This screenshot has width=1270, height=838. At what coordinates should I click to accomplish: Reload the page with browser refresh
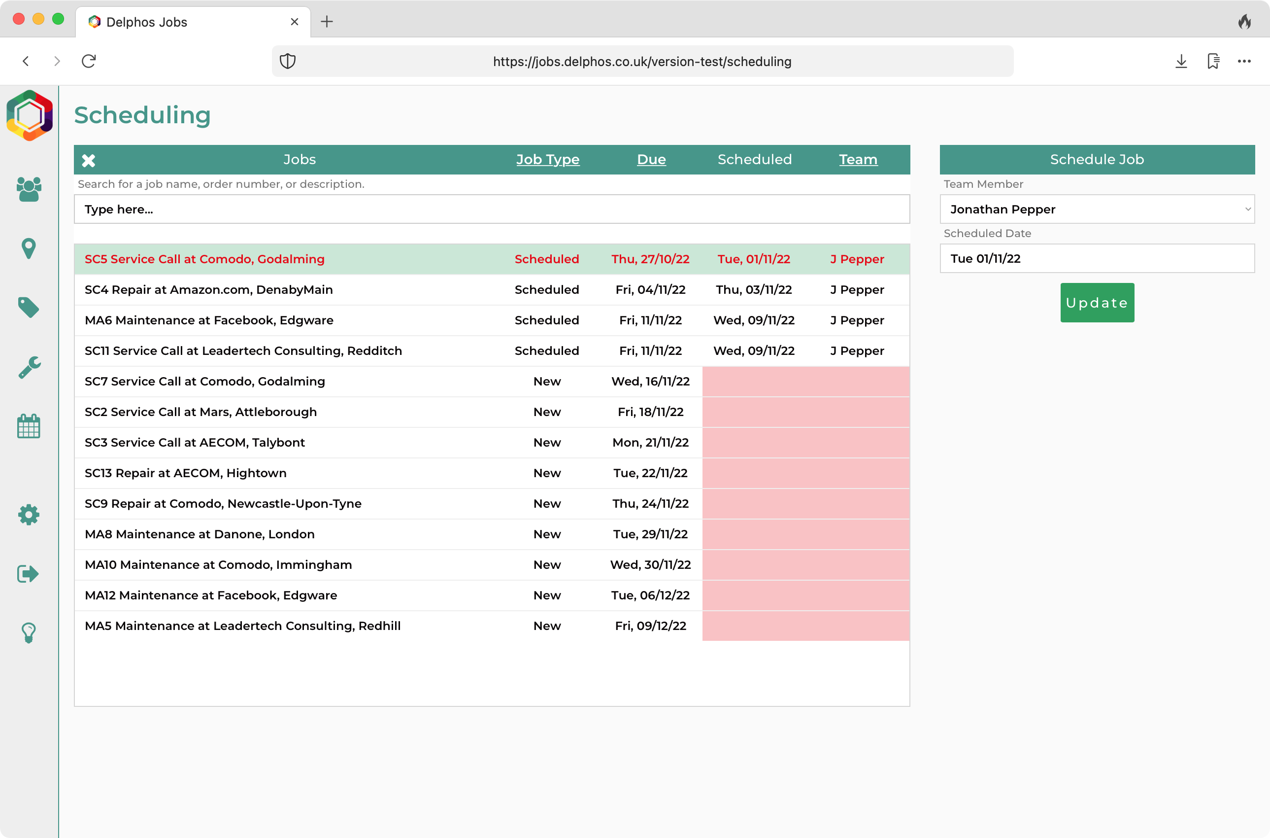[89, 61]
